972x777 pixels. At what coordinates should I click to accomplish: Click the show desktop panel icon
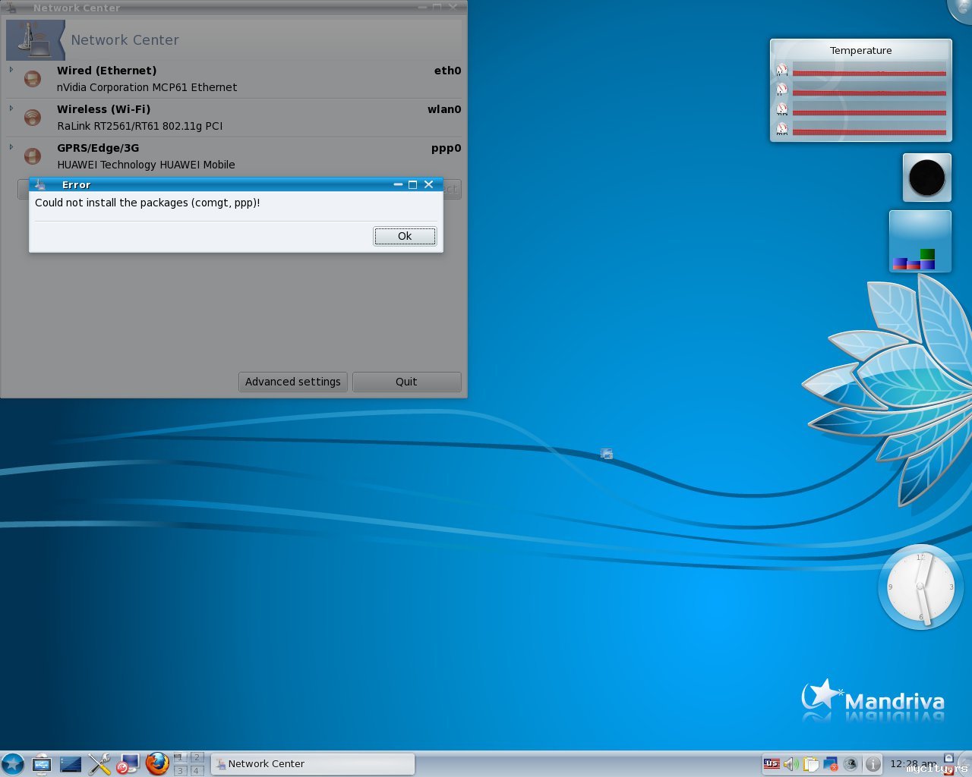(x=71, y=764)
